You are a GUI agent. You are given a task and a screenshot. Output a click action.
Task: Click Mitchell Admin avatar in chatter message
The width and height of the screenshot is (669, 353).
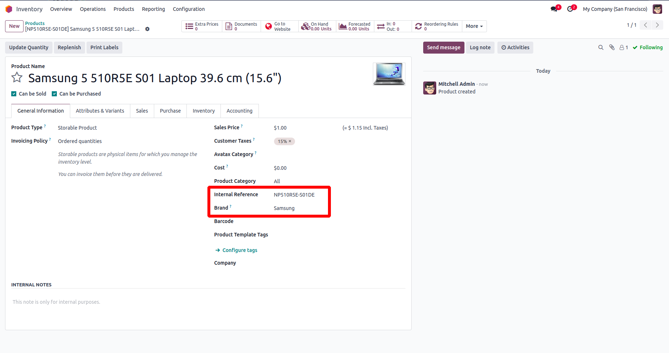click(430, 88)
